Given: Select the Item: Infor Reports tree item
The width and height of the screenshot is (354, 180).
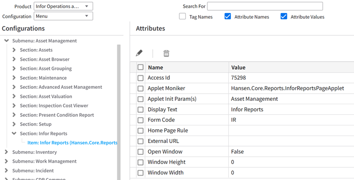Looking at the screenshot, I should (72, 143).
